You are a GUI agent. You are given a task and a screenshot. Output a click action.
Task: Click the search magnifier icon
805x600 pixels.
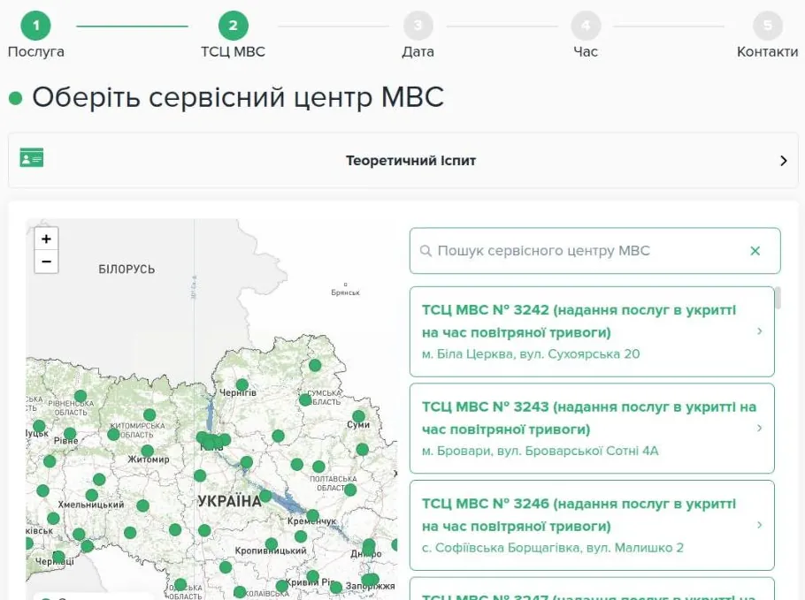coord(425,251)
